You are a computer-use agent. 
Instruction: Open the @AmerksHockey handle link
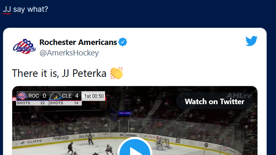coord(69,53)
